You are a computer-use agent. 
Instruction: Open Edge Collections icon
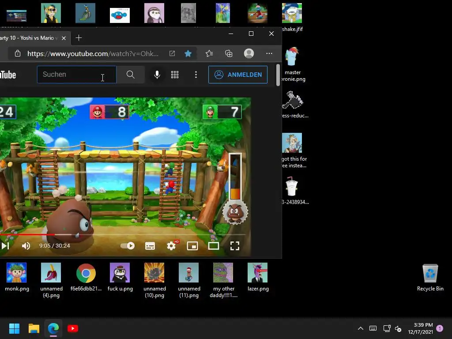[229, 53]
